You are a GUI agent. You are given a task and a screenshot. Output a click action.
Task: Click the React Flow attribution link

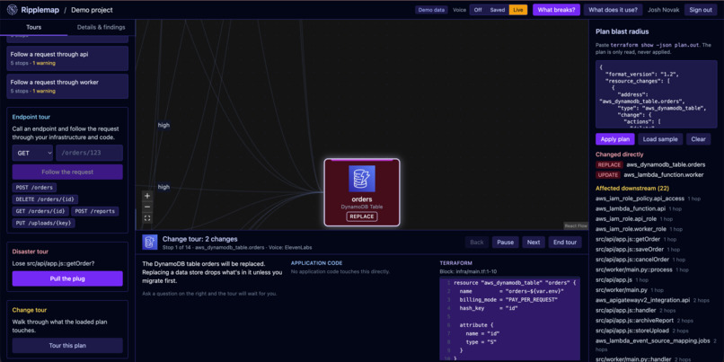[x=576, y=225]
